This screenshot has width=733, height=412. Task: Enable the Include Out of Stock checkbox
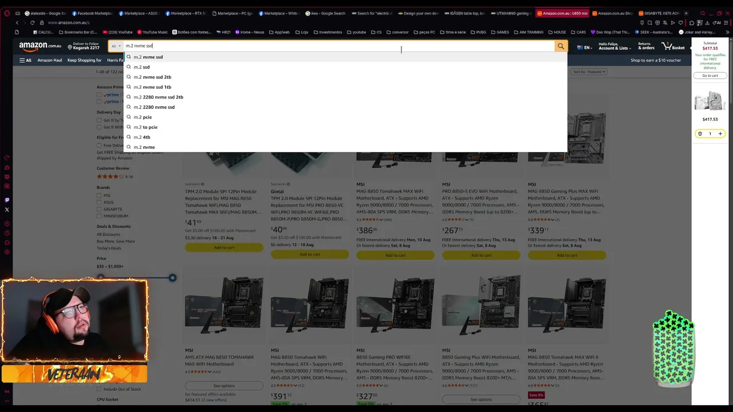coord(99,389)
